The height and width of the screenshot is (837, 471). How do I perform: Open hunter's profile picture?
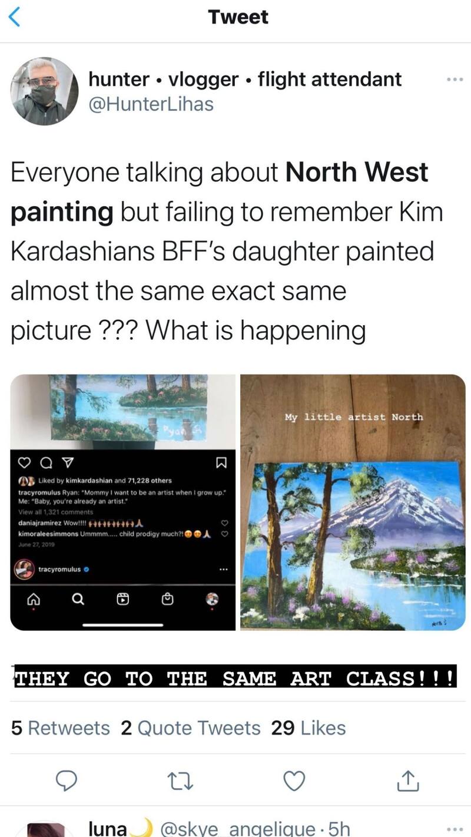coord(44,91)
